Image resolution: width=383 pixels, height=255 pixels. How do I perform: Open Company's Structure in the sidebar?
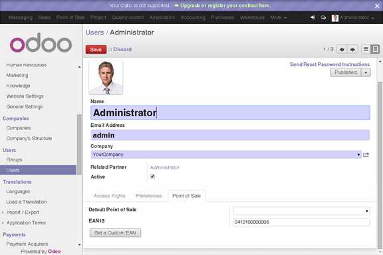coord(29,138)
